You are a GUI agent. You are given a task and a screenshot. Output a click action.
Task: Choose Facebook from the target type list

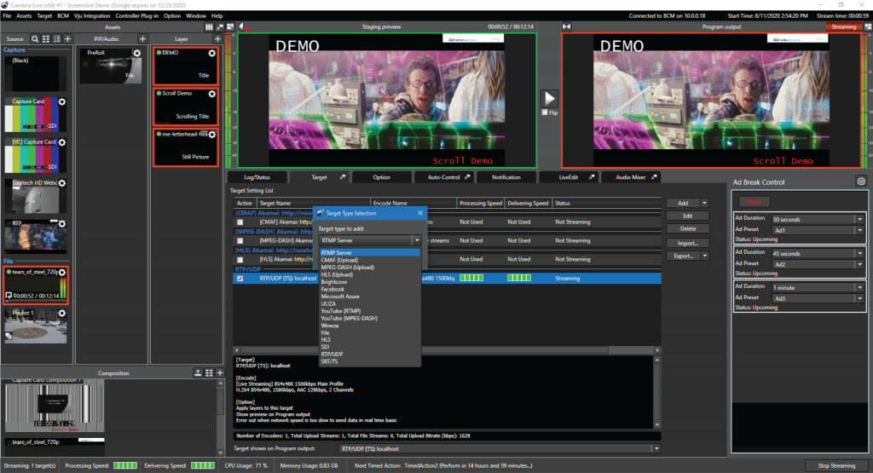click(332, 289)
